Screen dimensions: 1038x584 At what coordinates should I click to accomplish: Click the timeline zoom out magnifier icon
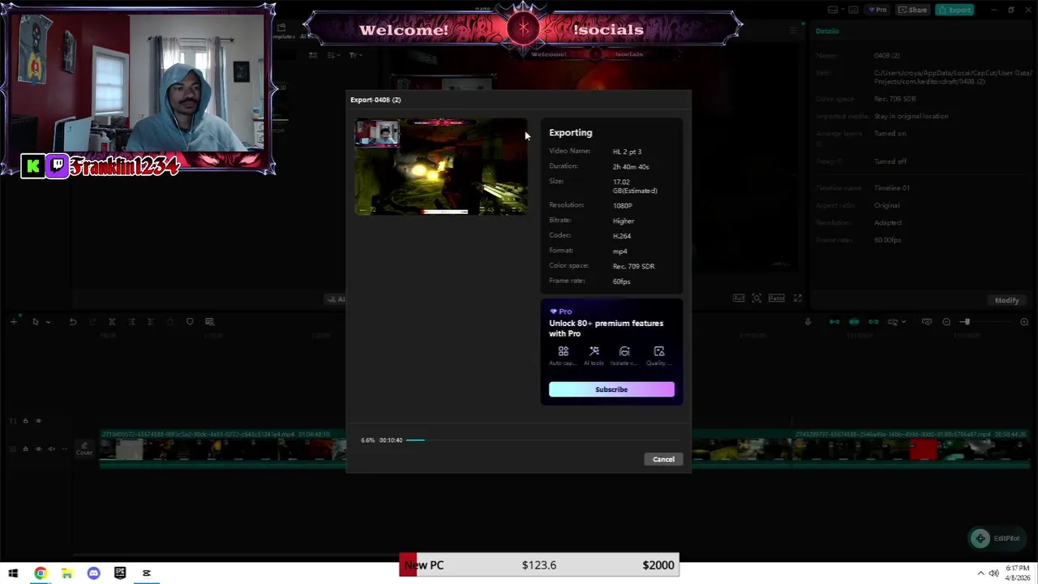pyautogui.click(x=946, y=322)
